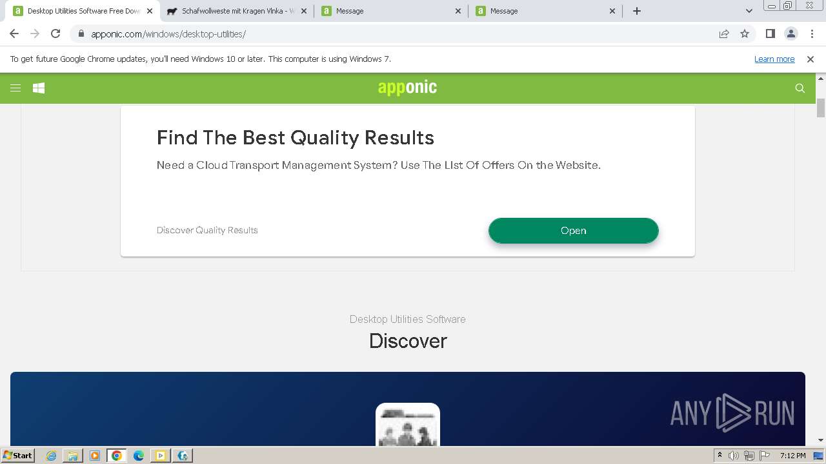The height and width of the screenshot is (464, 826).
Task: Dismiss the Chrome update notice
Action: point(811,59)
